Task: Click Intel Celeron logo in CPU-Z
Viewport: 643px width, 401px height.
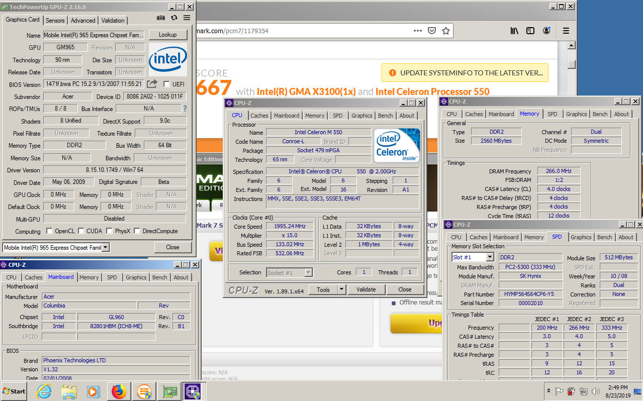Action: 397,145
